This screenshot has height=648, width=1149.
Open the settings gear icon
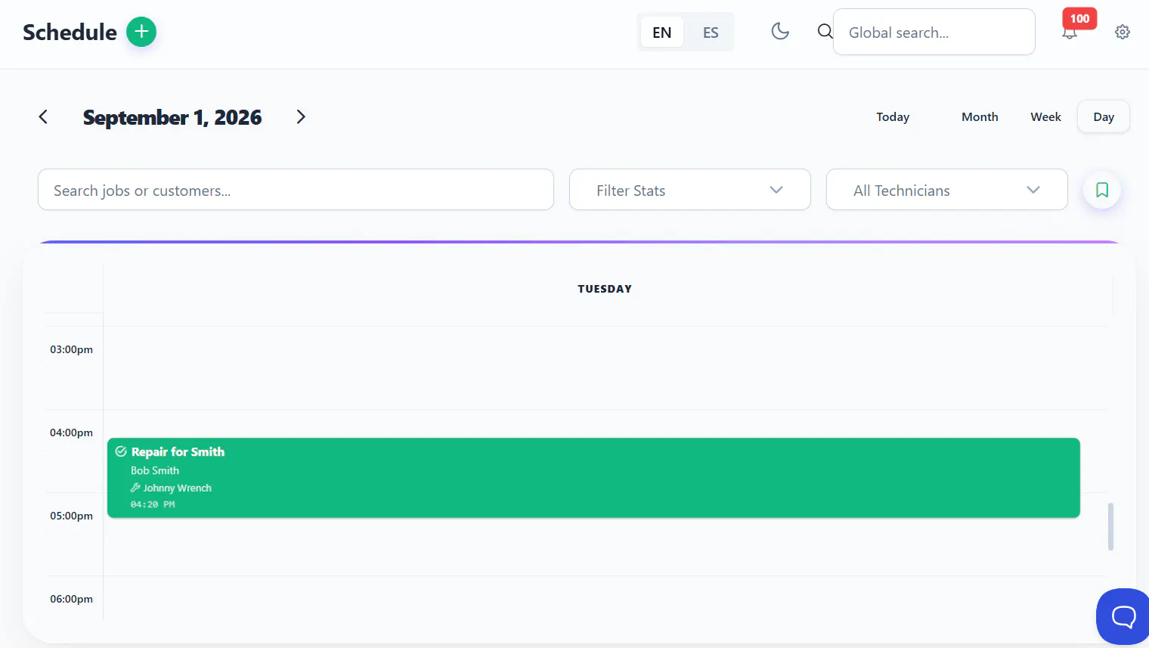pos(1123,32)
